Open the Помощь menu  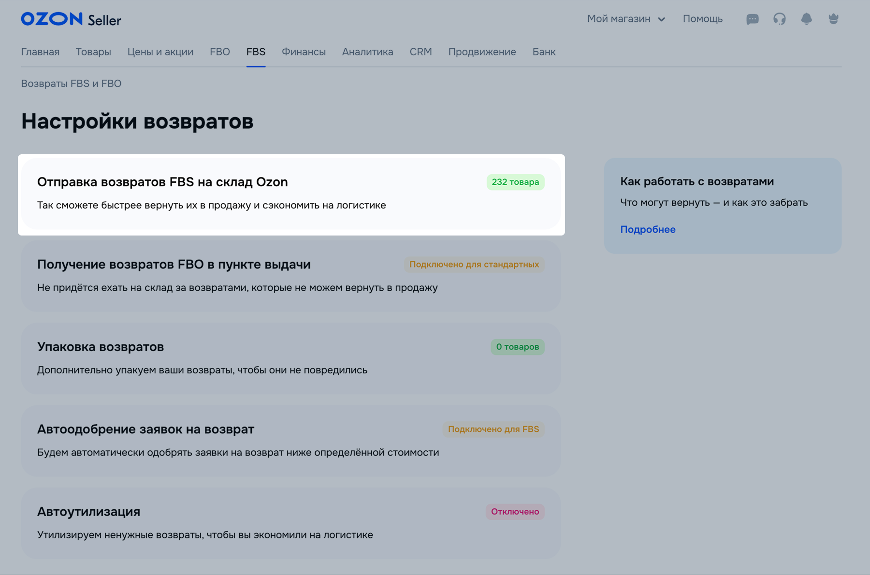click(x=702, y=19)
